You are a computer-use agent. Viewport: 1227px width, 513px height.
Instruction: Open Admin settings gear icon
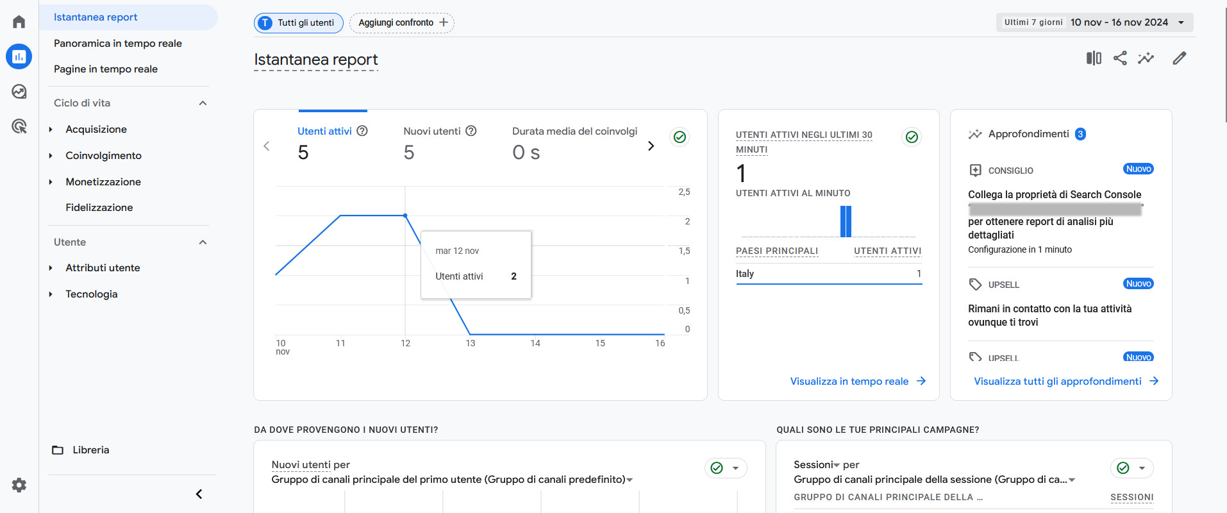click(x=19, y=485)
